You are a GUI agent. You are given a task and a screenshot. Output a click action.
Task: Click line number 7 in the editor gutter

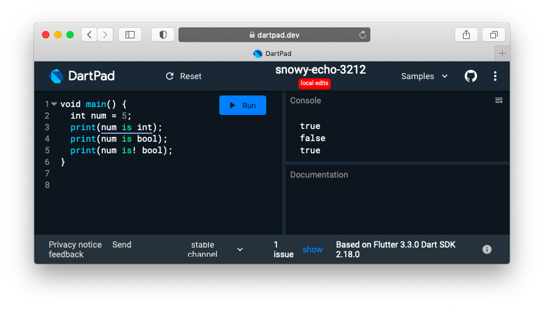click(x=47, y=173)
